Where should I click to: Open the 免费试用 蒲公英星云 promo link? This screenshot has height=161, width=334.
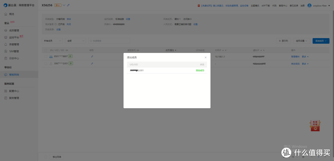click(225, 6)
